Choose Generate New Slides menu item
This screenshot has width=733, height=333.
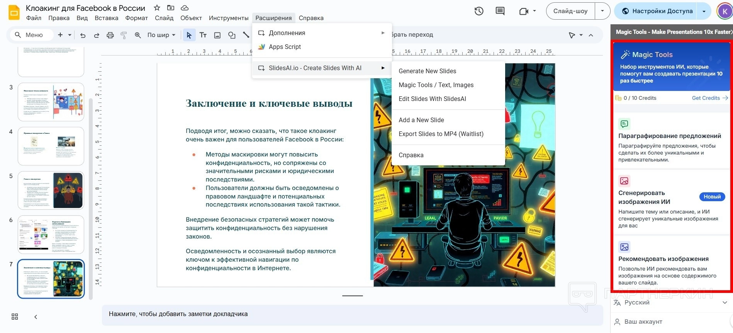tap(427, 71)
